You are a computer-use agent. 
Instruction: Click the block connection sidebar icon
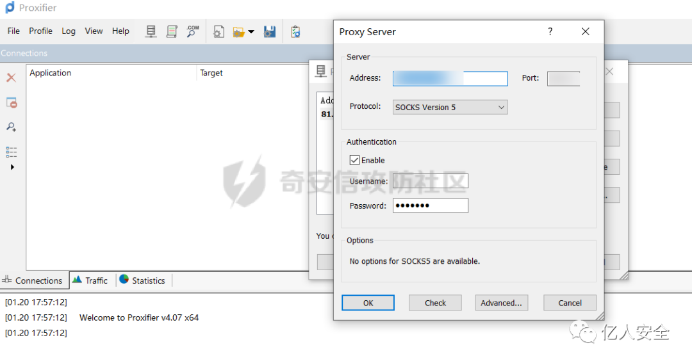(x=12, y=103)
